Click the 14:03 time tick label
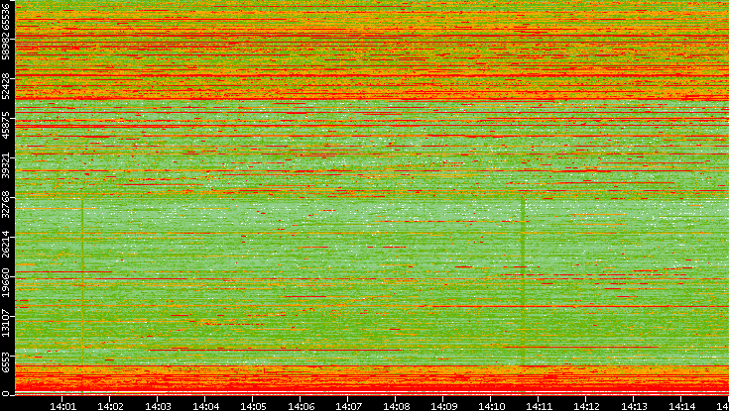The height and width of the screenshot is (411, 729). pos(158,406)
